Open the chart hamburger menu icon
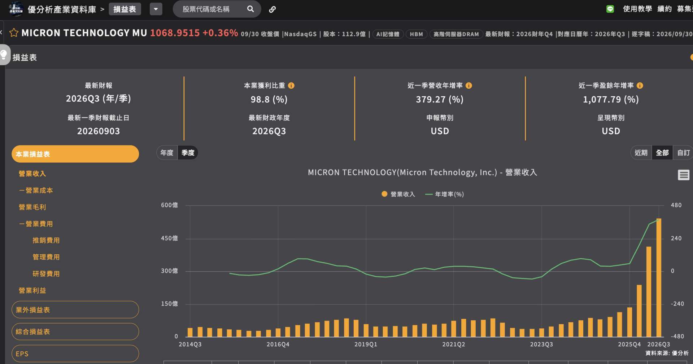Screen dimensions: 693x364 click(x=684, y=175)
